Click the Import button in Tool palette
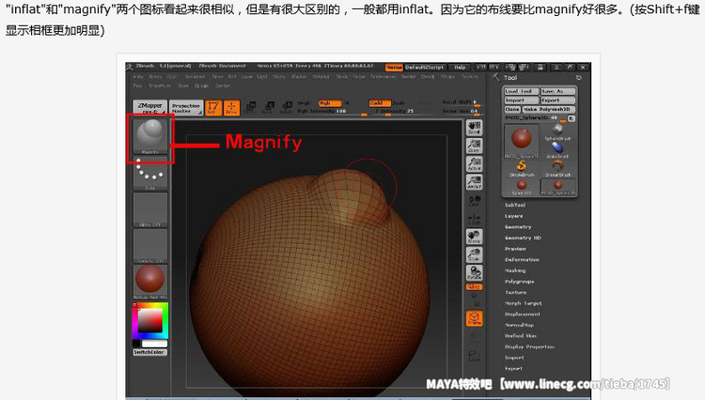 coord(521,100)
